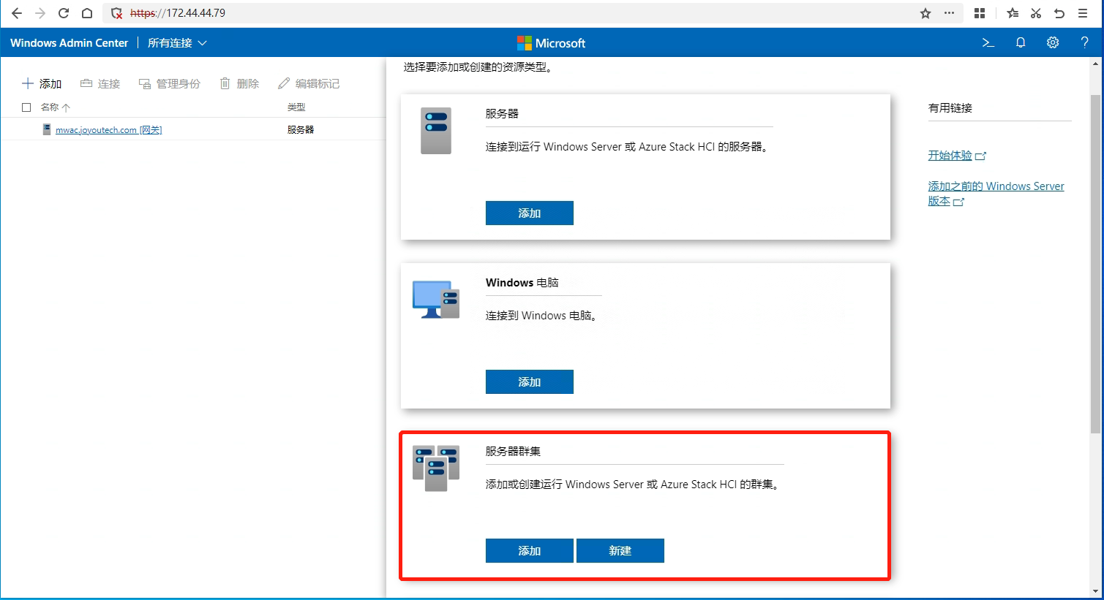Viewport: 1104px width, 600px height.
Task: Sort by the 类型 column header
Action: [296, 107]
